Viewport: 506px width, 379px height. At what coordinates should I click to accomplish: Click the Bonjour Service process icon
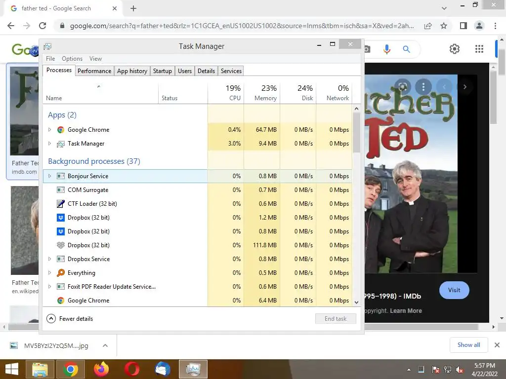(60, 176)
